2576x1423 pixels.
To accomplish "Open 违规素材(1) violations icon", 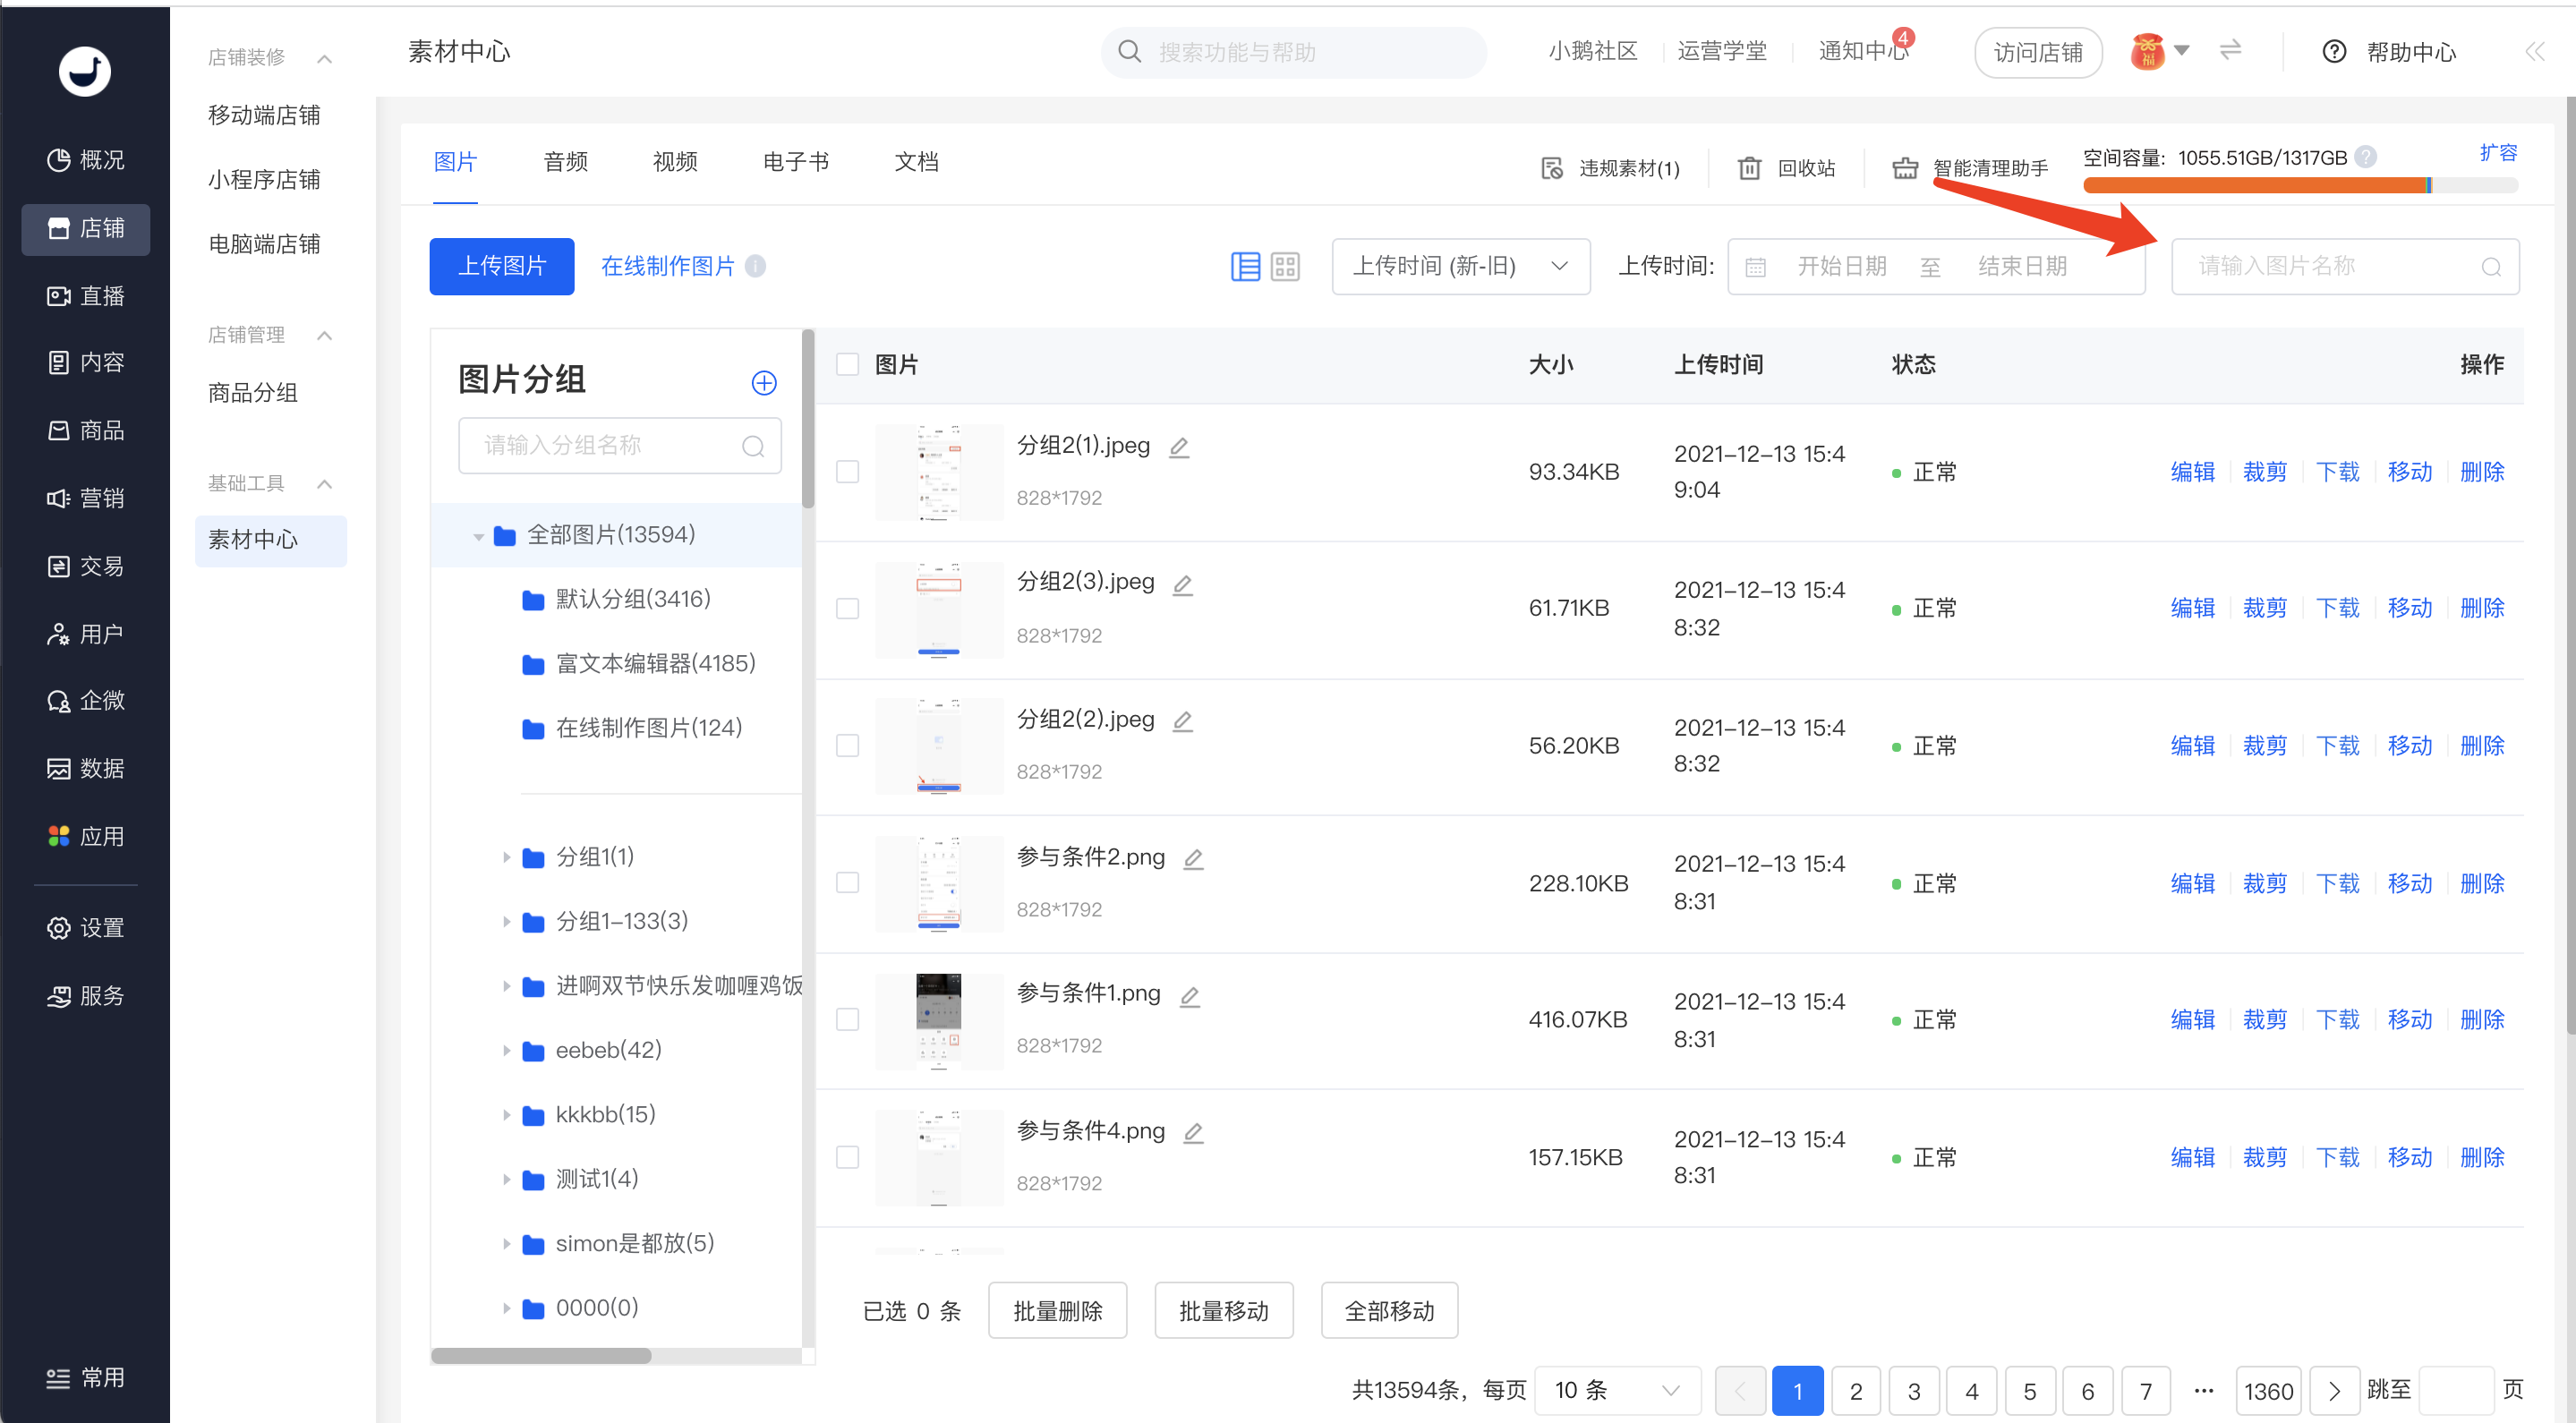I will 1551,168.
